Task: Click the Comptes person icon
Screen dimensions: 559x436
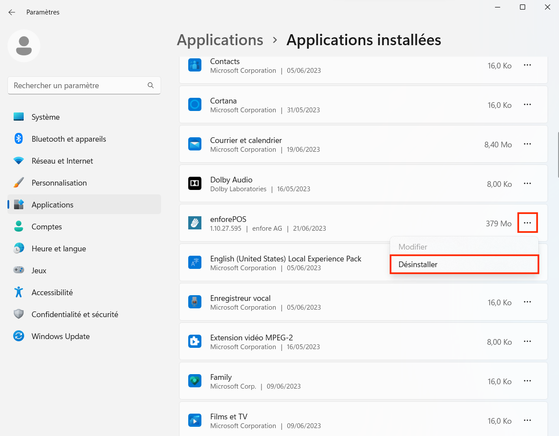Action: click(18, 226)
